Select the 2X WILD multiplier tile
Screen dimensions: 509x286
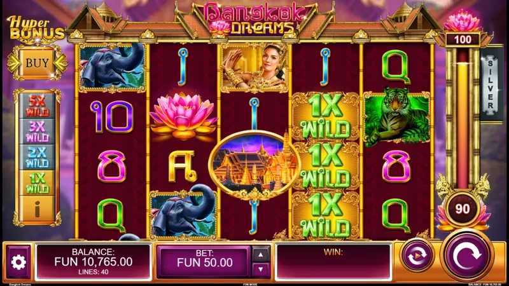coord(38,157)
